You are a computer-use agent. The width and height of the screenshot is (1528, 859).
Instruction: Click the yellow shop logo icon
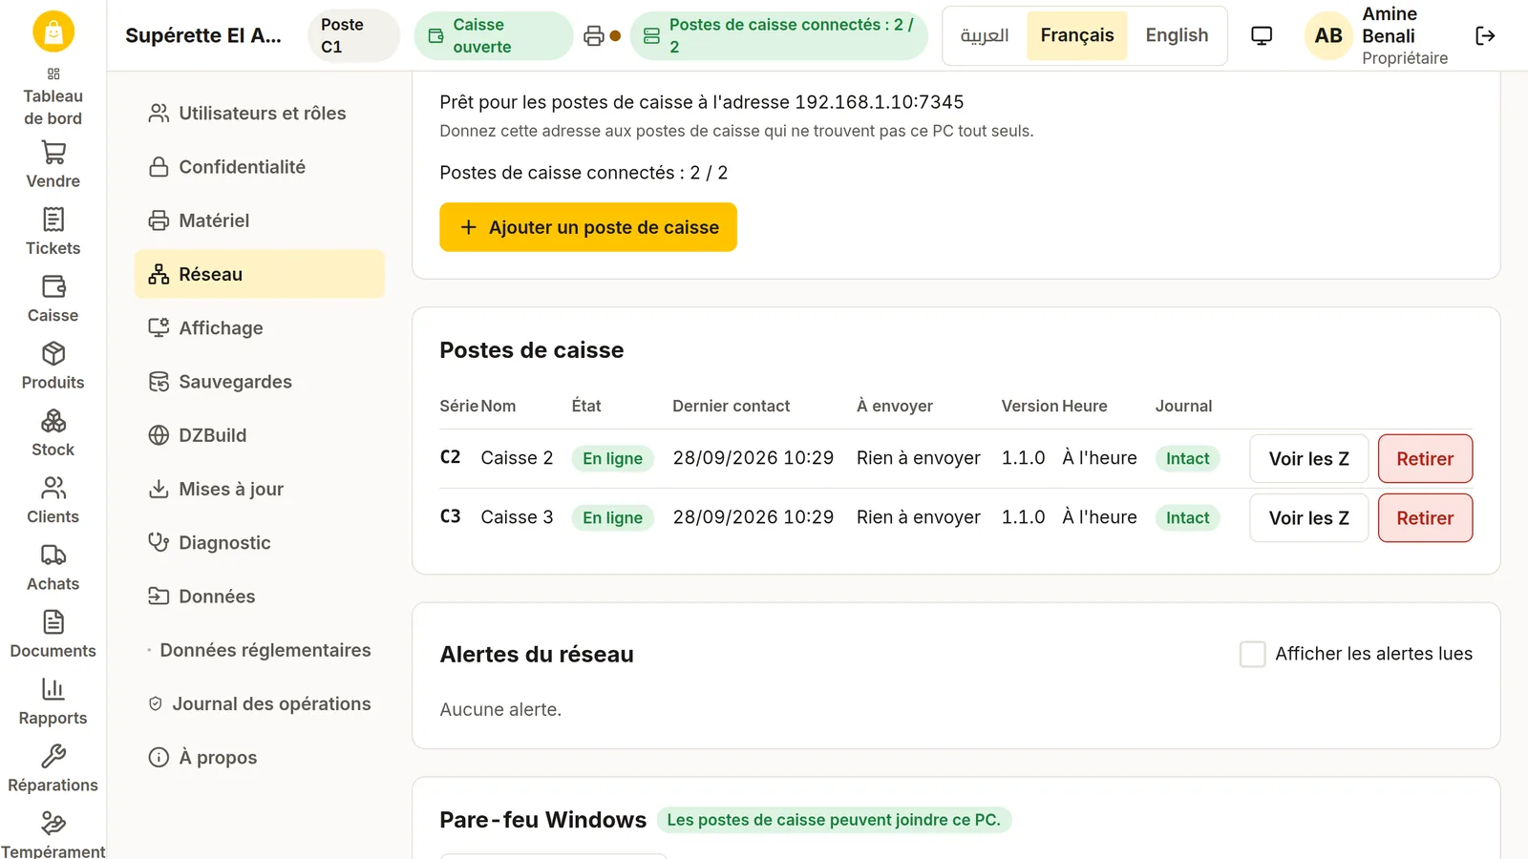coord(53,31)
